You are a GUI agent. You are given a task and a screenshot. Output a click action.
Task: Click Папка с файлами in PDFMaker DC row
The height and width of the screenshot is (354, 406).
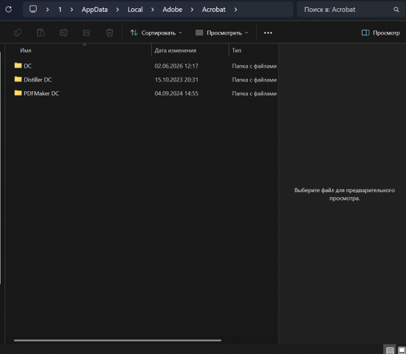[254, 93]
